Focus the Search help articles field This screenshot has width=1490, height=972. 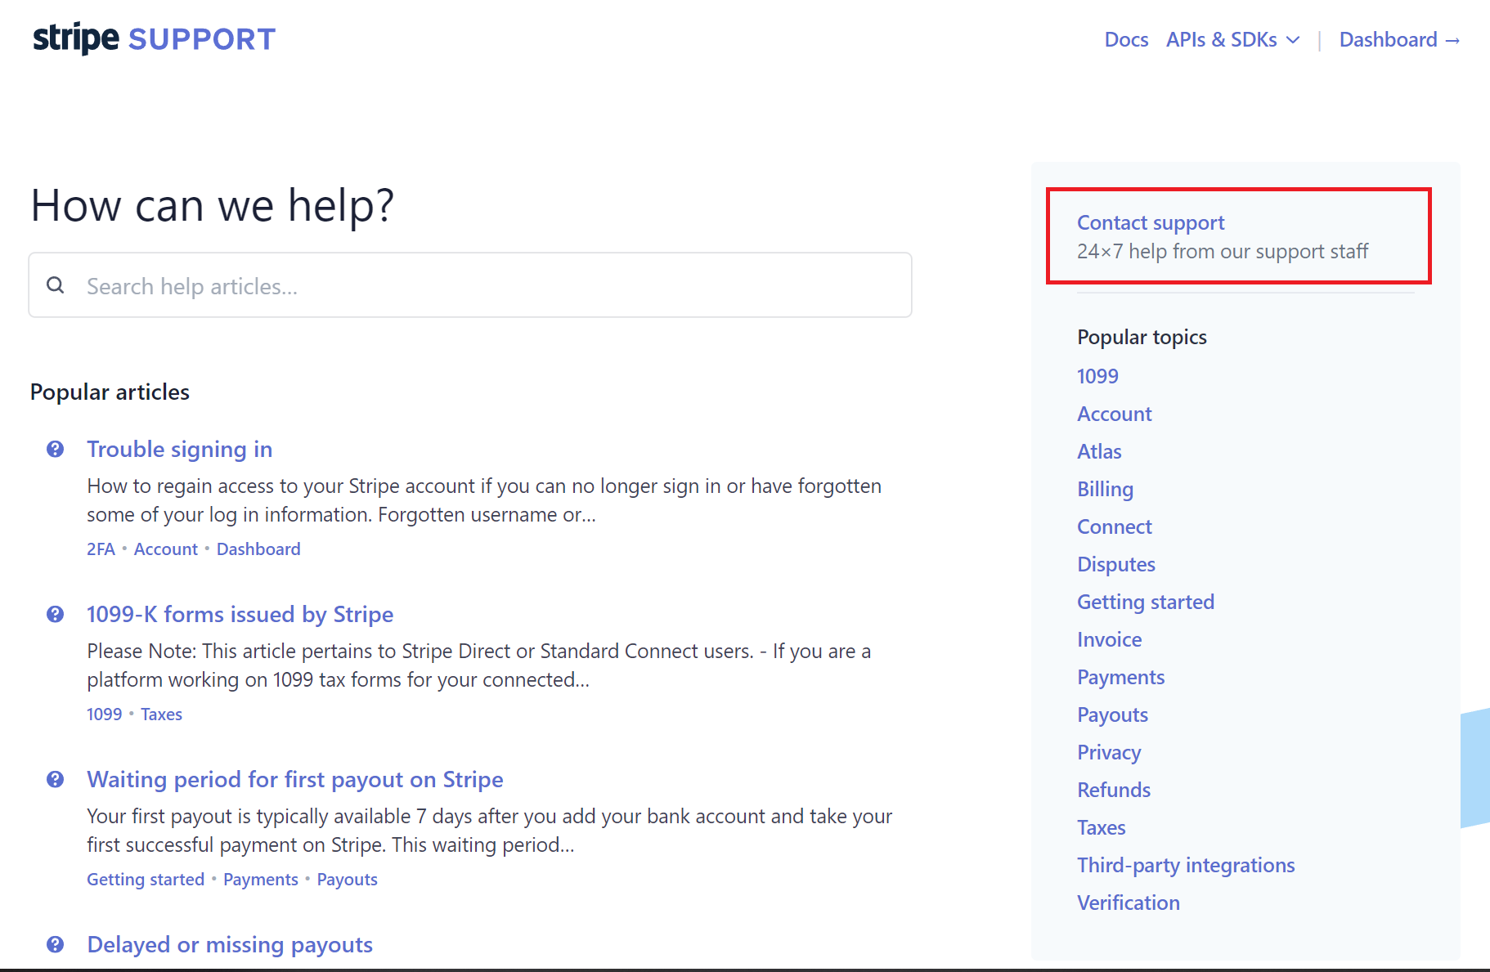click(470, 285)
